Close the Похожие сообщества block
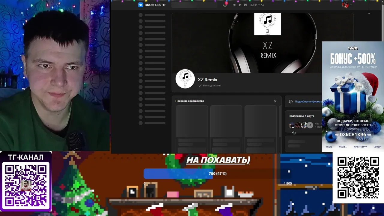The width and height of the screenshot is (384, 216). pos(275,101)
